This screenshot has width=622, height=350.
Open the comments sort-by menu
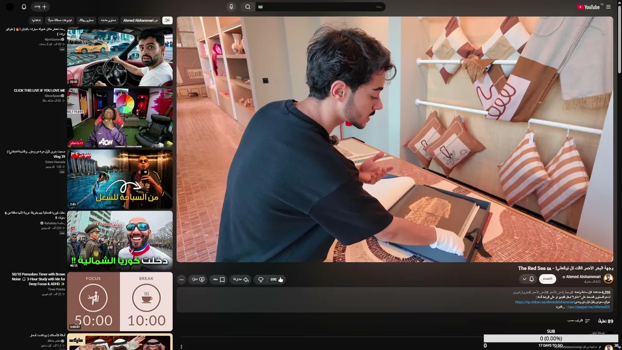[579, 321]
